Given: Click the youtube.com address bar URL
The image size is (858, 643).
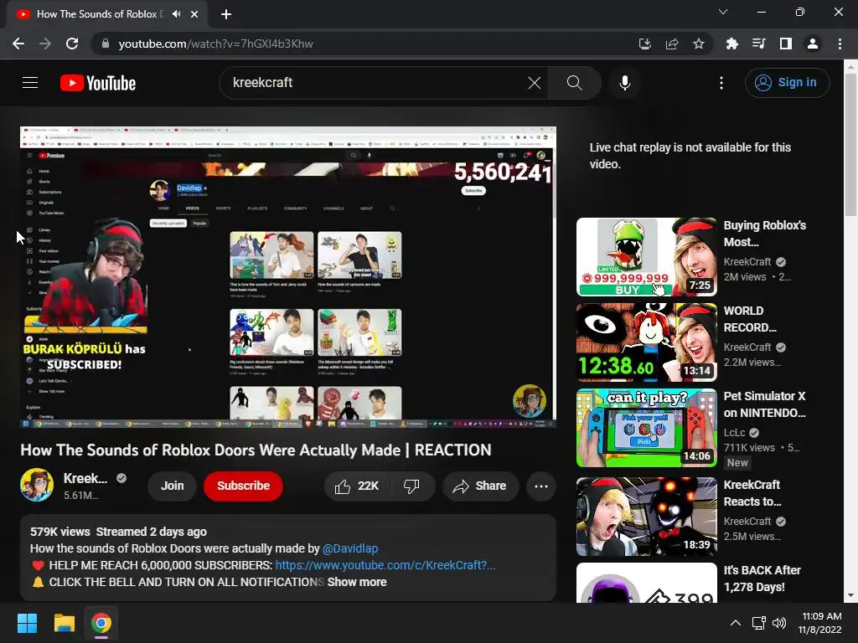Looking at the screenshot, I should tap(215, 44).
